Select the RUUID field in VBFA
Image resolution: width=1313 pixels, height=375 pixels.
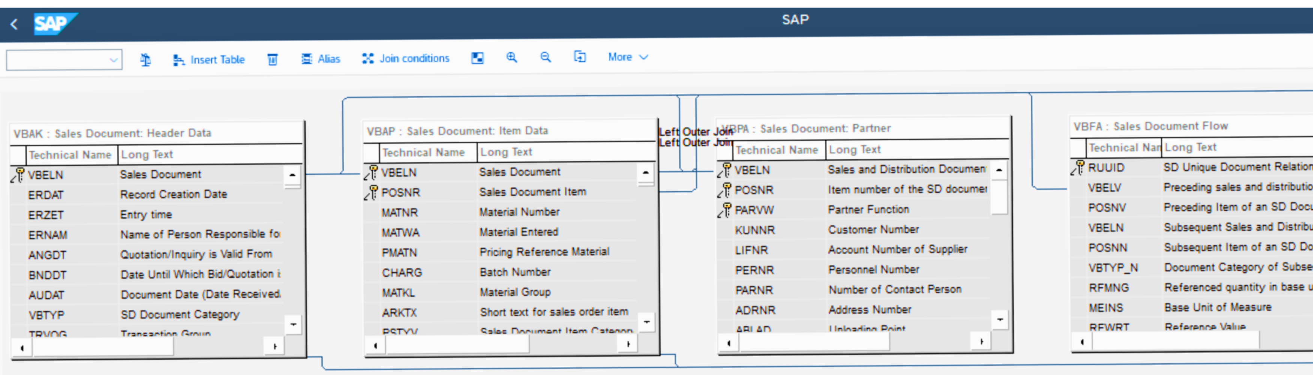(1106, 168)
